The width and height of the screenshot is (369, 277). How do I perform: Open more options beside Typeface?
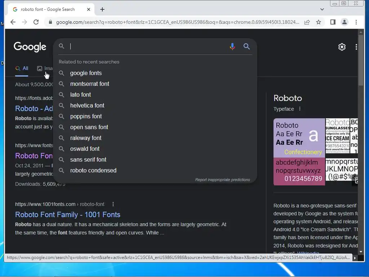point(299,109)
